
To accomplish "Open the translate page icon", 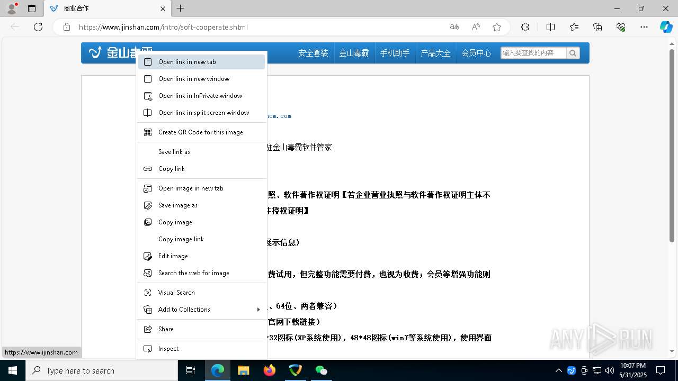I will (454, 27).
